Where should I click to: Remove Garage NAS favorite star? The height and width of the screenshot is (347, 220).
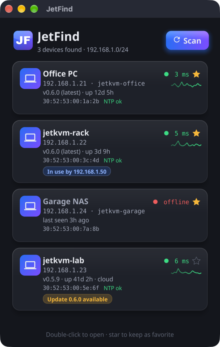point(196,202)
